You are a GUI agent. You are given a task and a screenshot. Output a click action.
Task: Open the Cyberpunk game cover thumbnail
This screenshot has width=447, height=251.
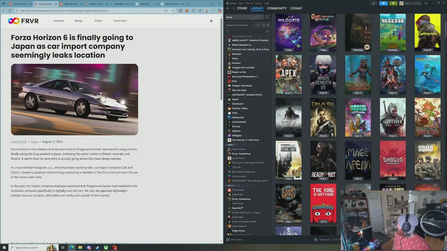427,32
